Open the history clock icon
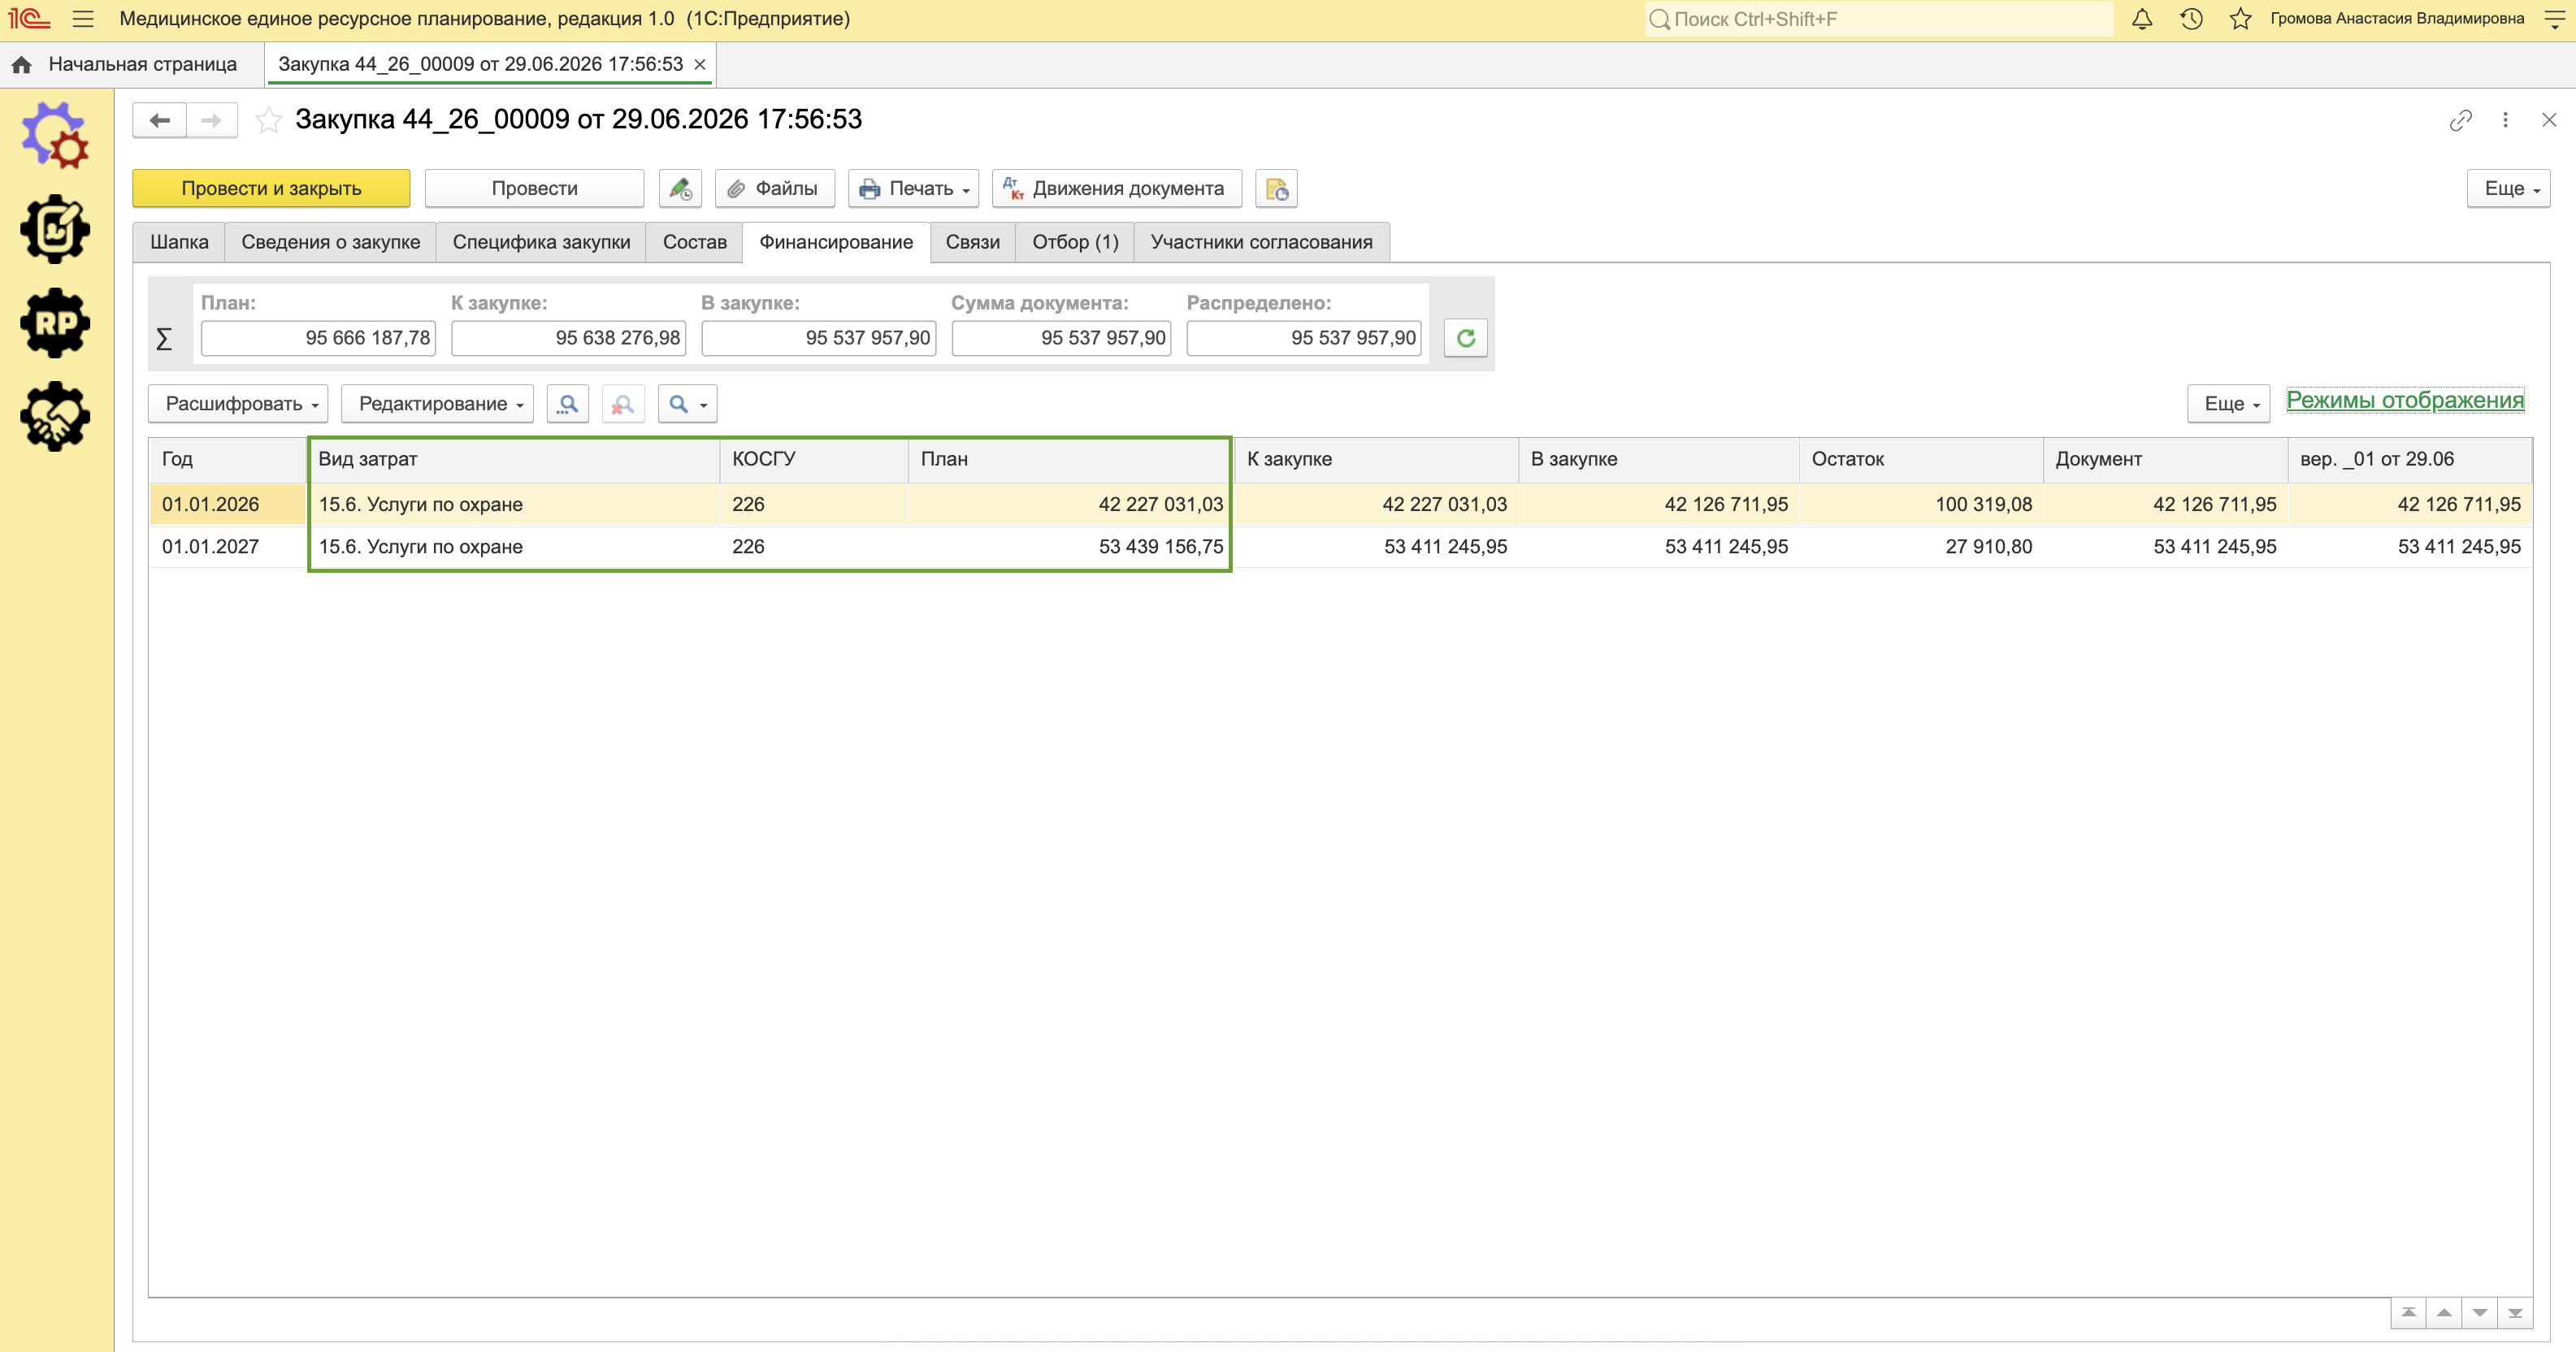 click(2191, 19)
